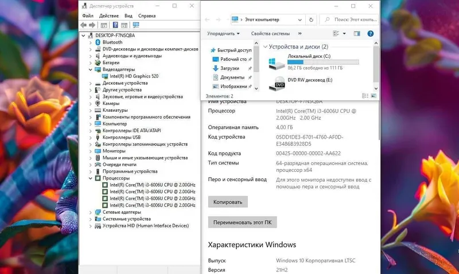Click the navigation pane scrollbar down arrow
The image size is (459, 274).
coord(256,89)
